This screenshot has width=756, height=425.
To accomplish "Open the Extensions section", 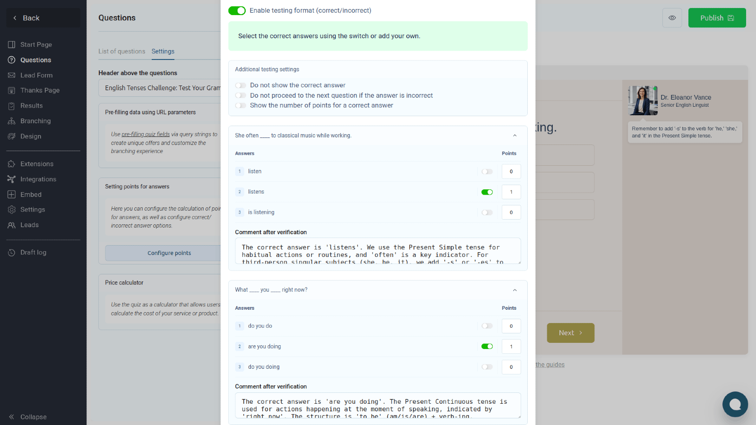I will pos(37,163).
